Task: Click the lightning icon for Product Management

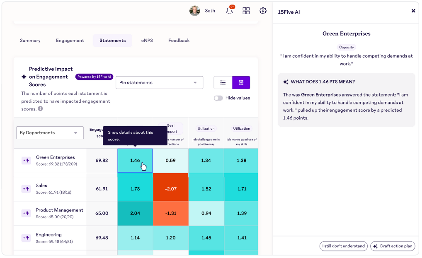Action: (26, 213)
